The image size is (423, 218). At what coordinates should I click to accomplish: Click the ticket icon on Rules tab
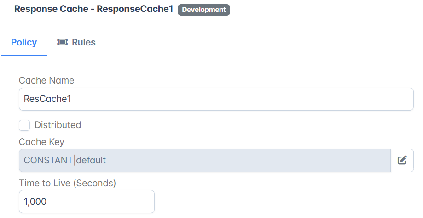(62, 42)
